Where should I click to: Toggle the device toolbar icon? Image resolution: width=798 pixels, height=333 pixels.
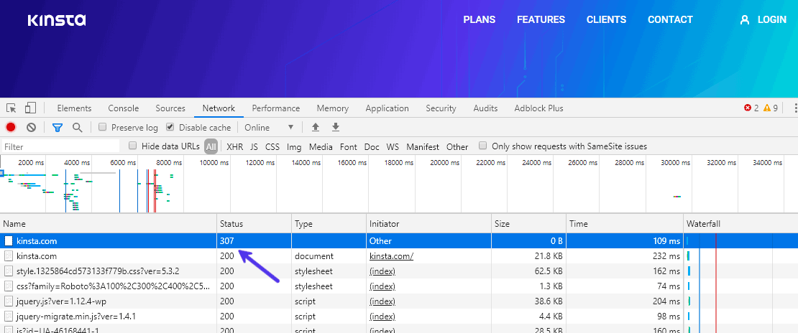point(30,108)
